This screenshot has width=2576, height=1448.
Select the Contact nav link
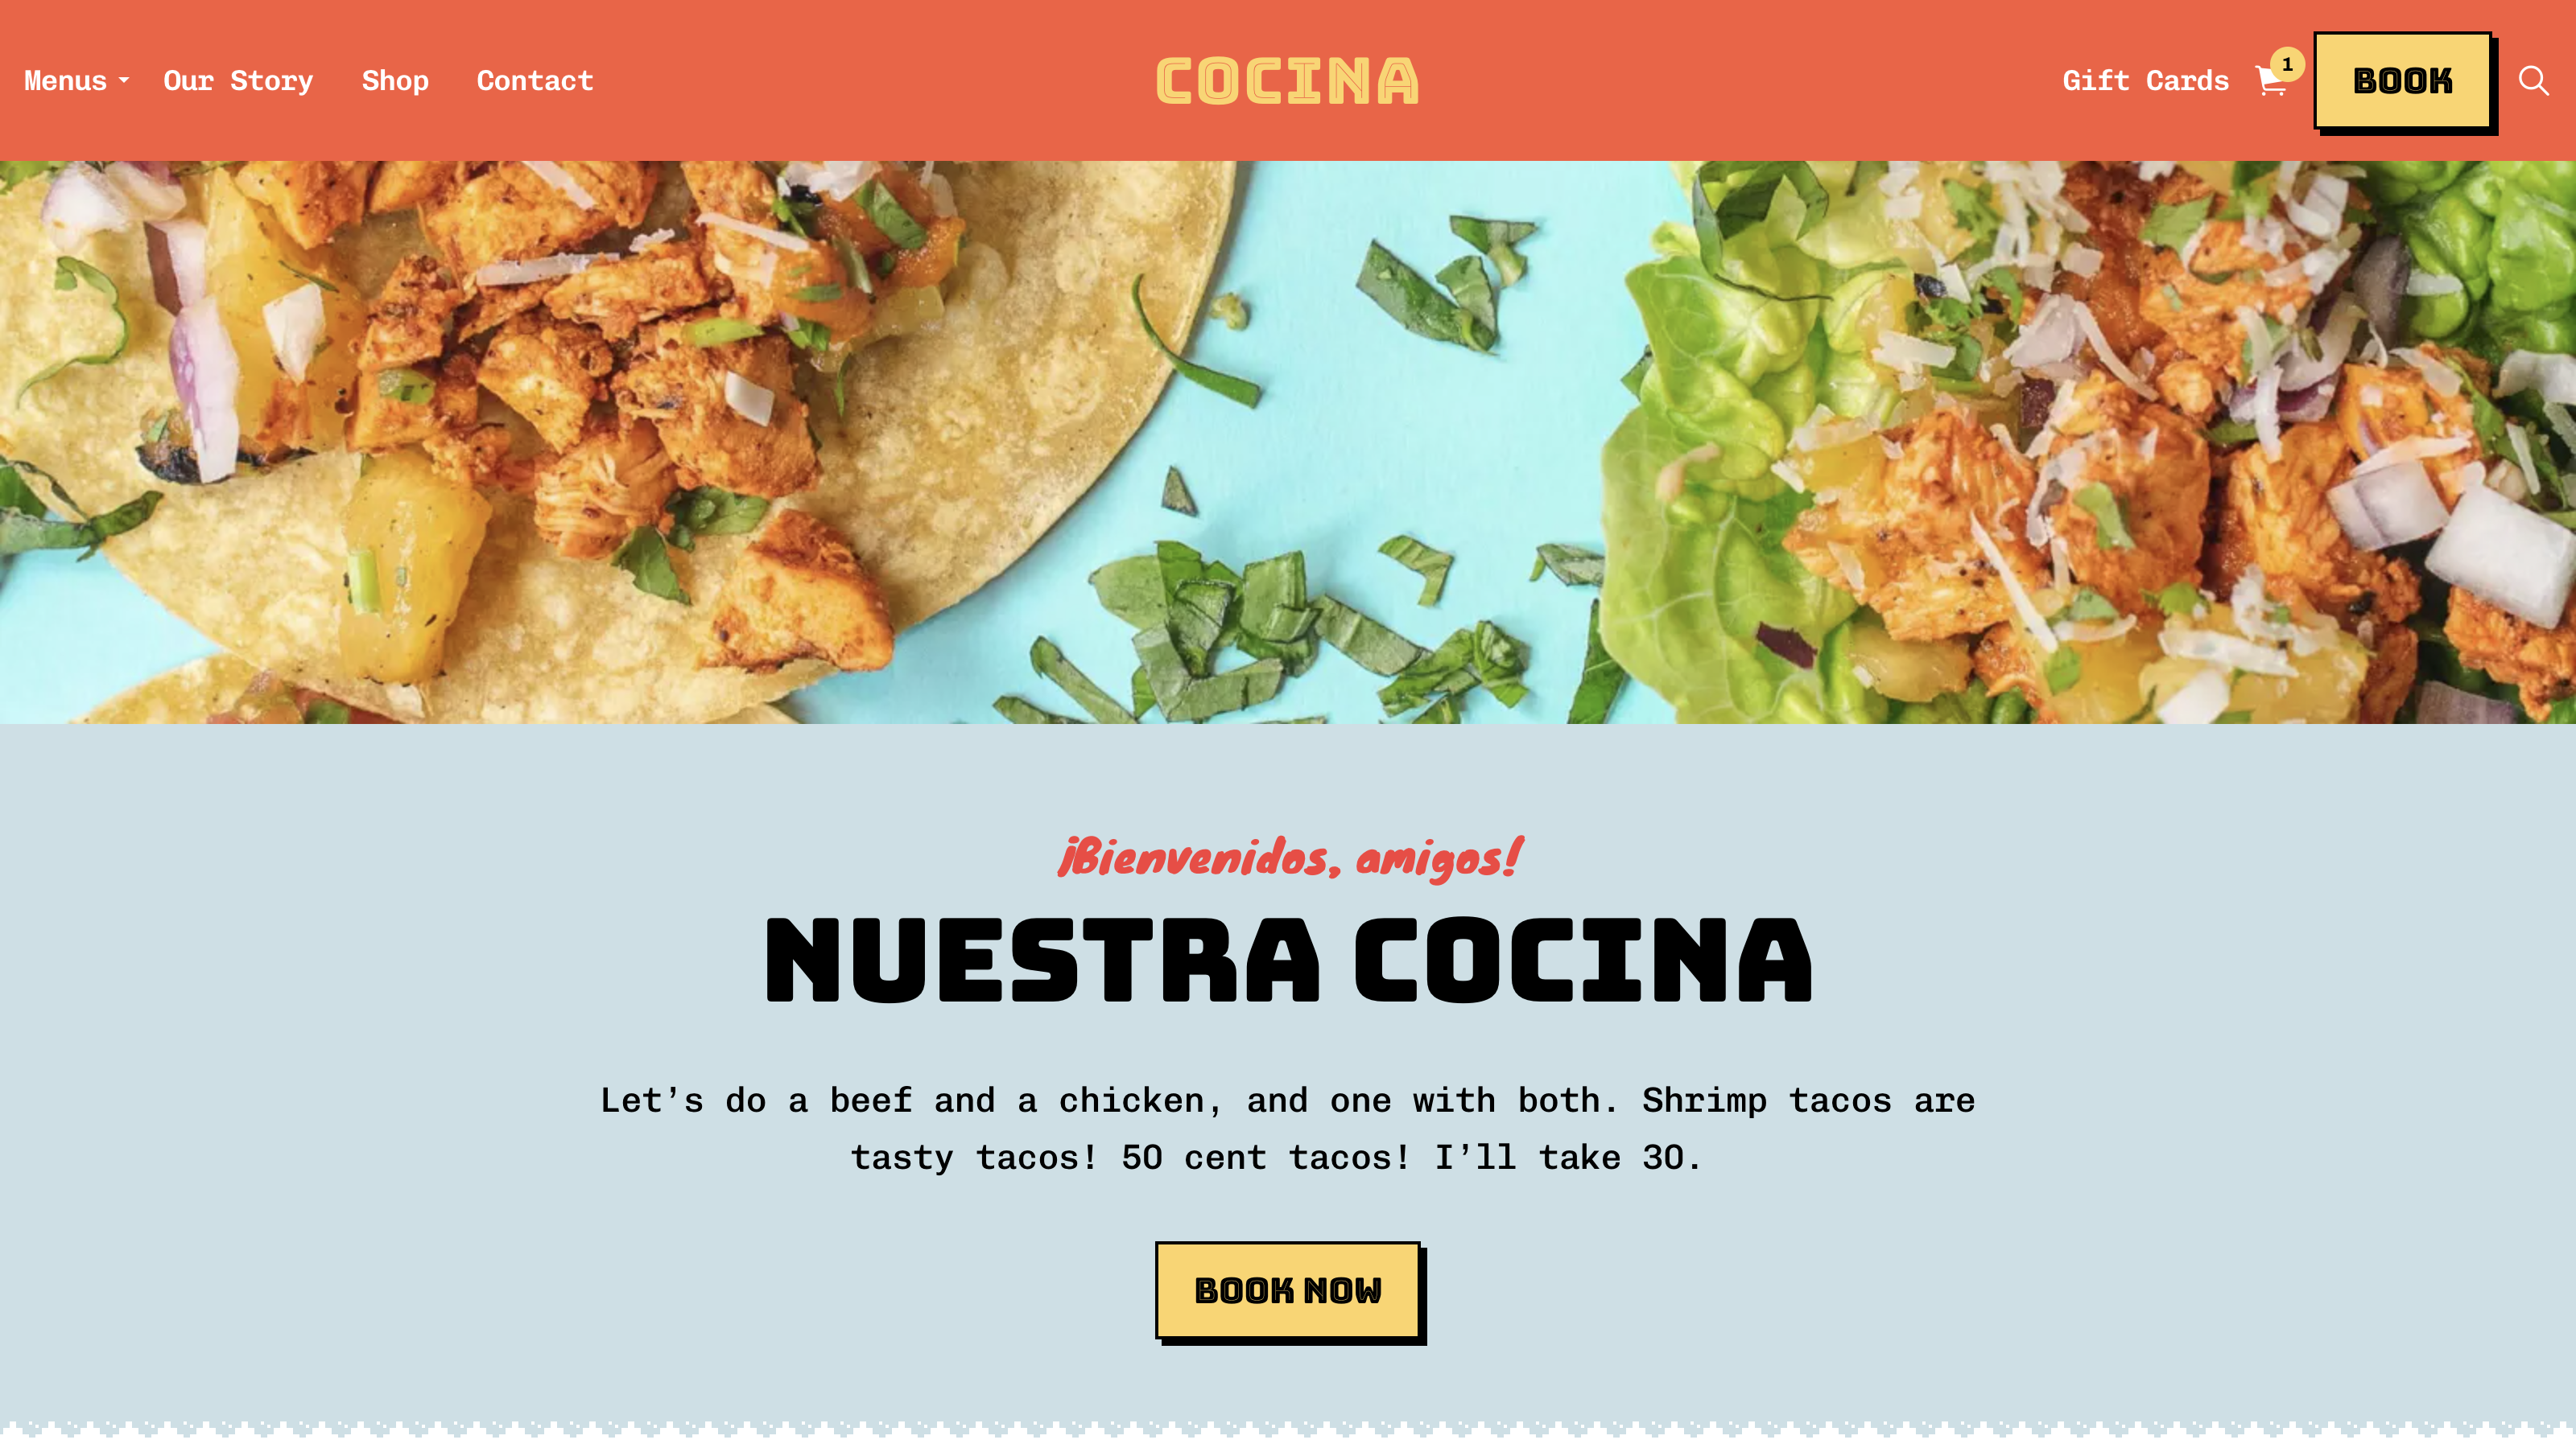point(535,80)
